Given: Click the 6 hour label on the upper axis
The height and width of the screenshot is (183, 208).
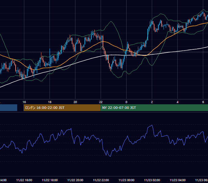Looking at the screenshot, I should [x=203, y=102].
